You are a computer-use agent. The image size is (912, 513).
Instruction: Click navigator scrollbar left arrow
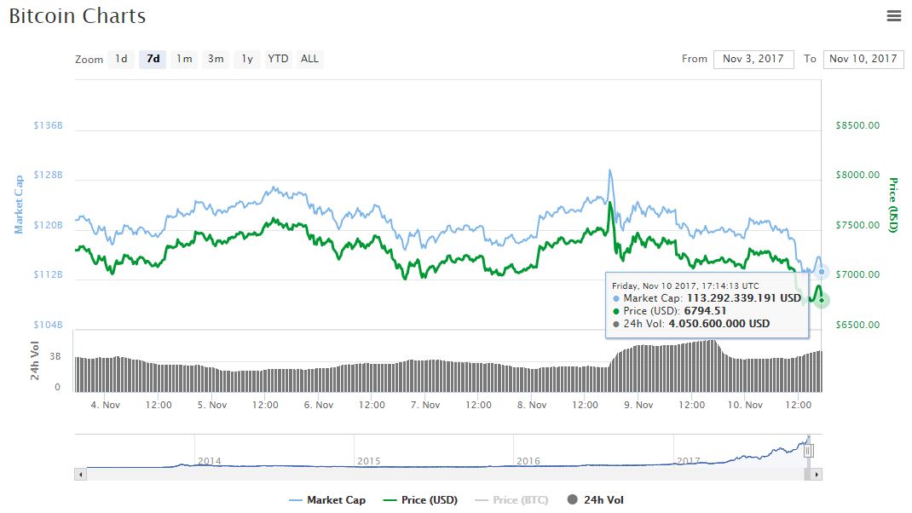(x=81, y=474)
